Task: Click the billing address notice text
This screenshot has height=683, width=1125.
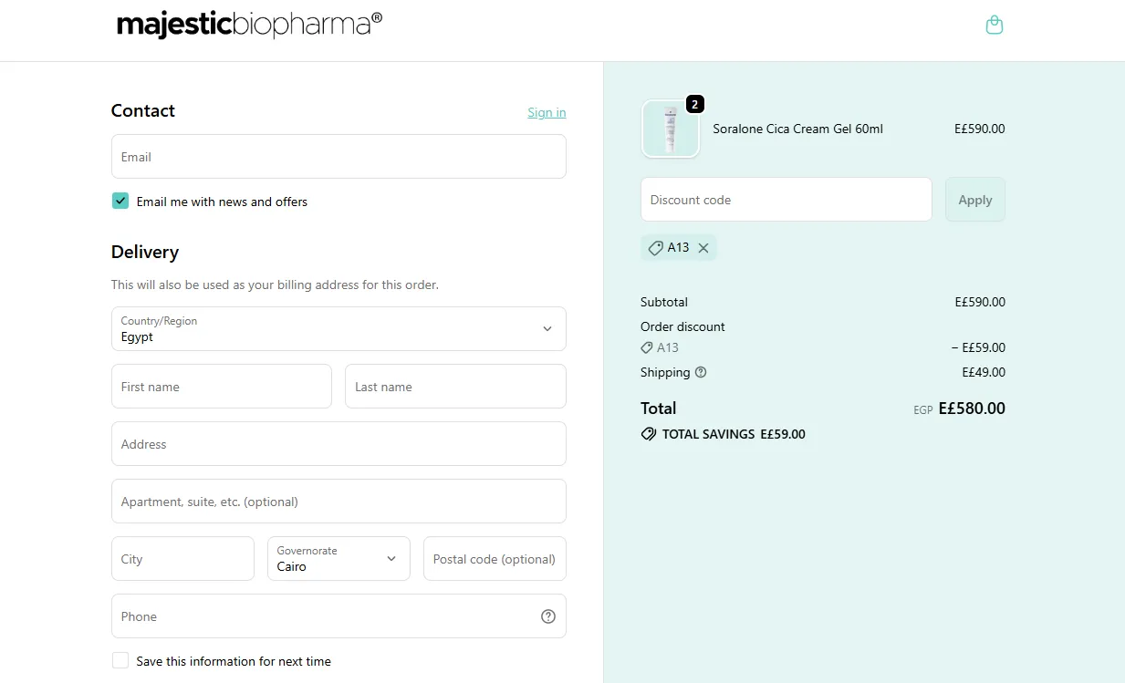Action: pyautogui.click(x=275, y=285)
